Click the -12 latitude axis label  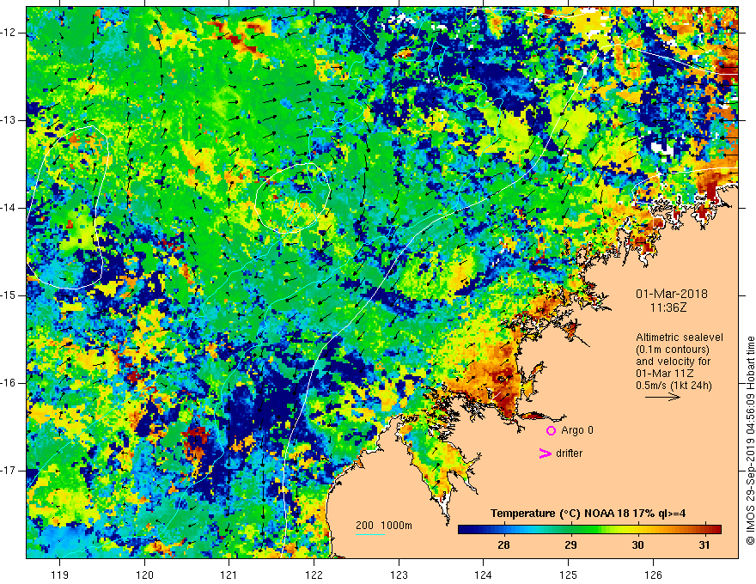coord(9,33)
